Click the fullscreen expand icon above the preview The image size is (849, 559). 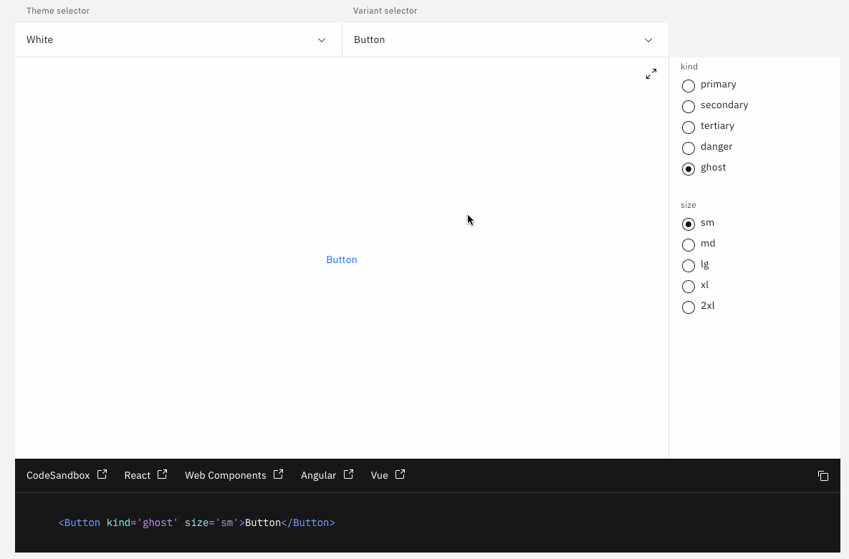coord(651,73)
